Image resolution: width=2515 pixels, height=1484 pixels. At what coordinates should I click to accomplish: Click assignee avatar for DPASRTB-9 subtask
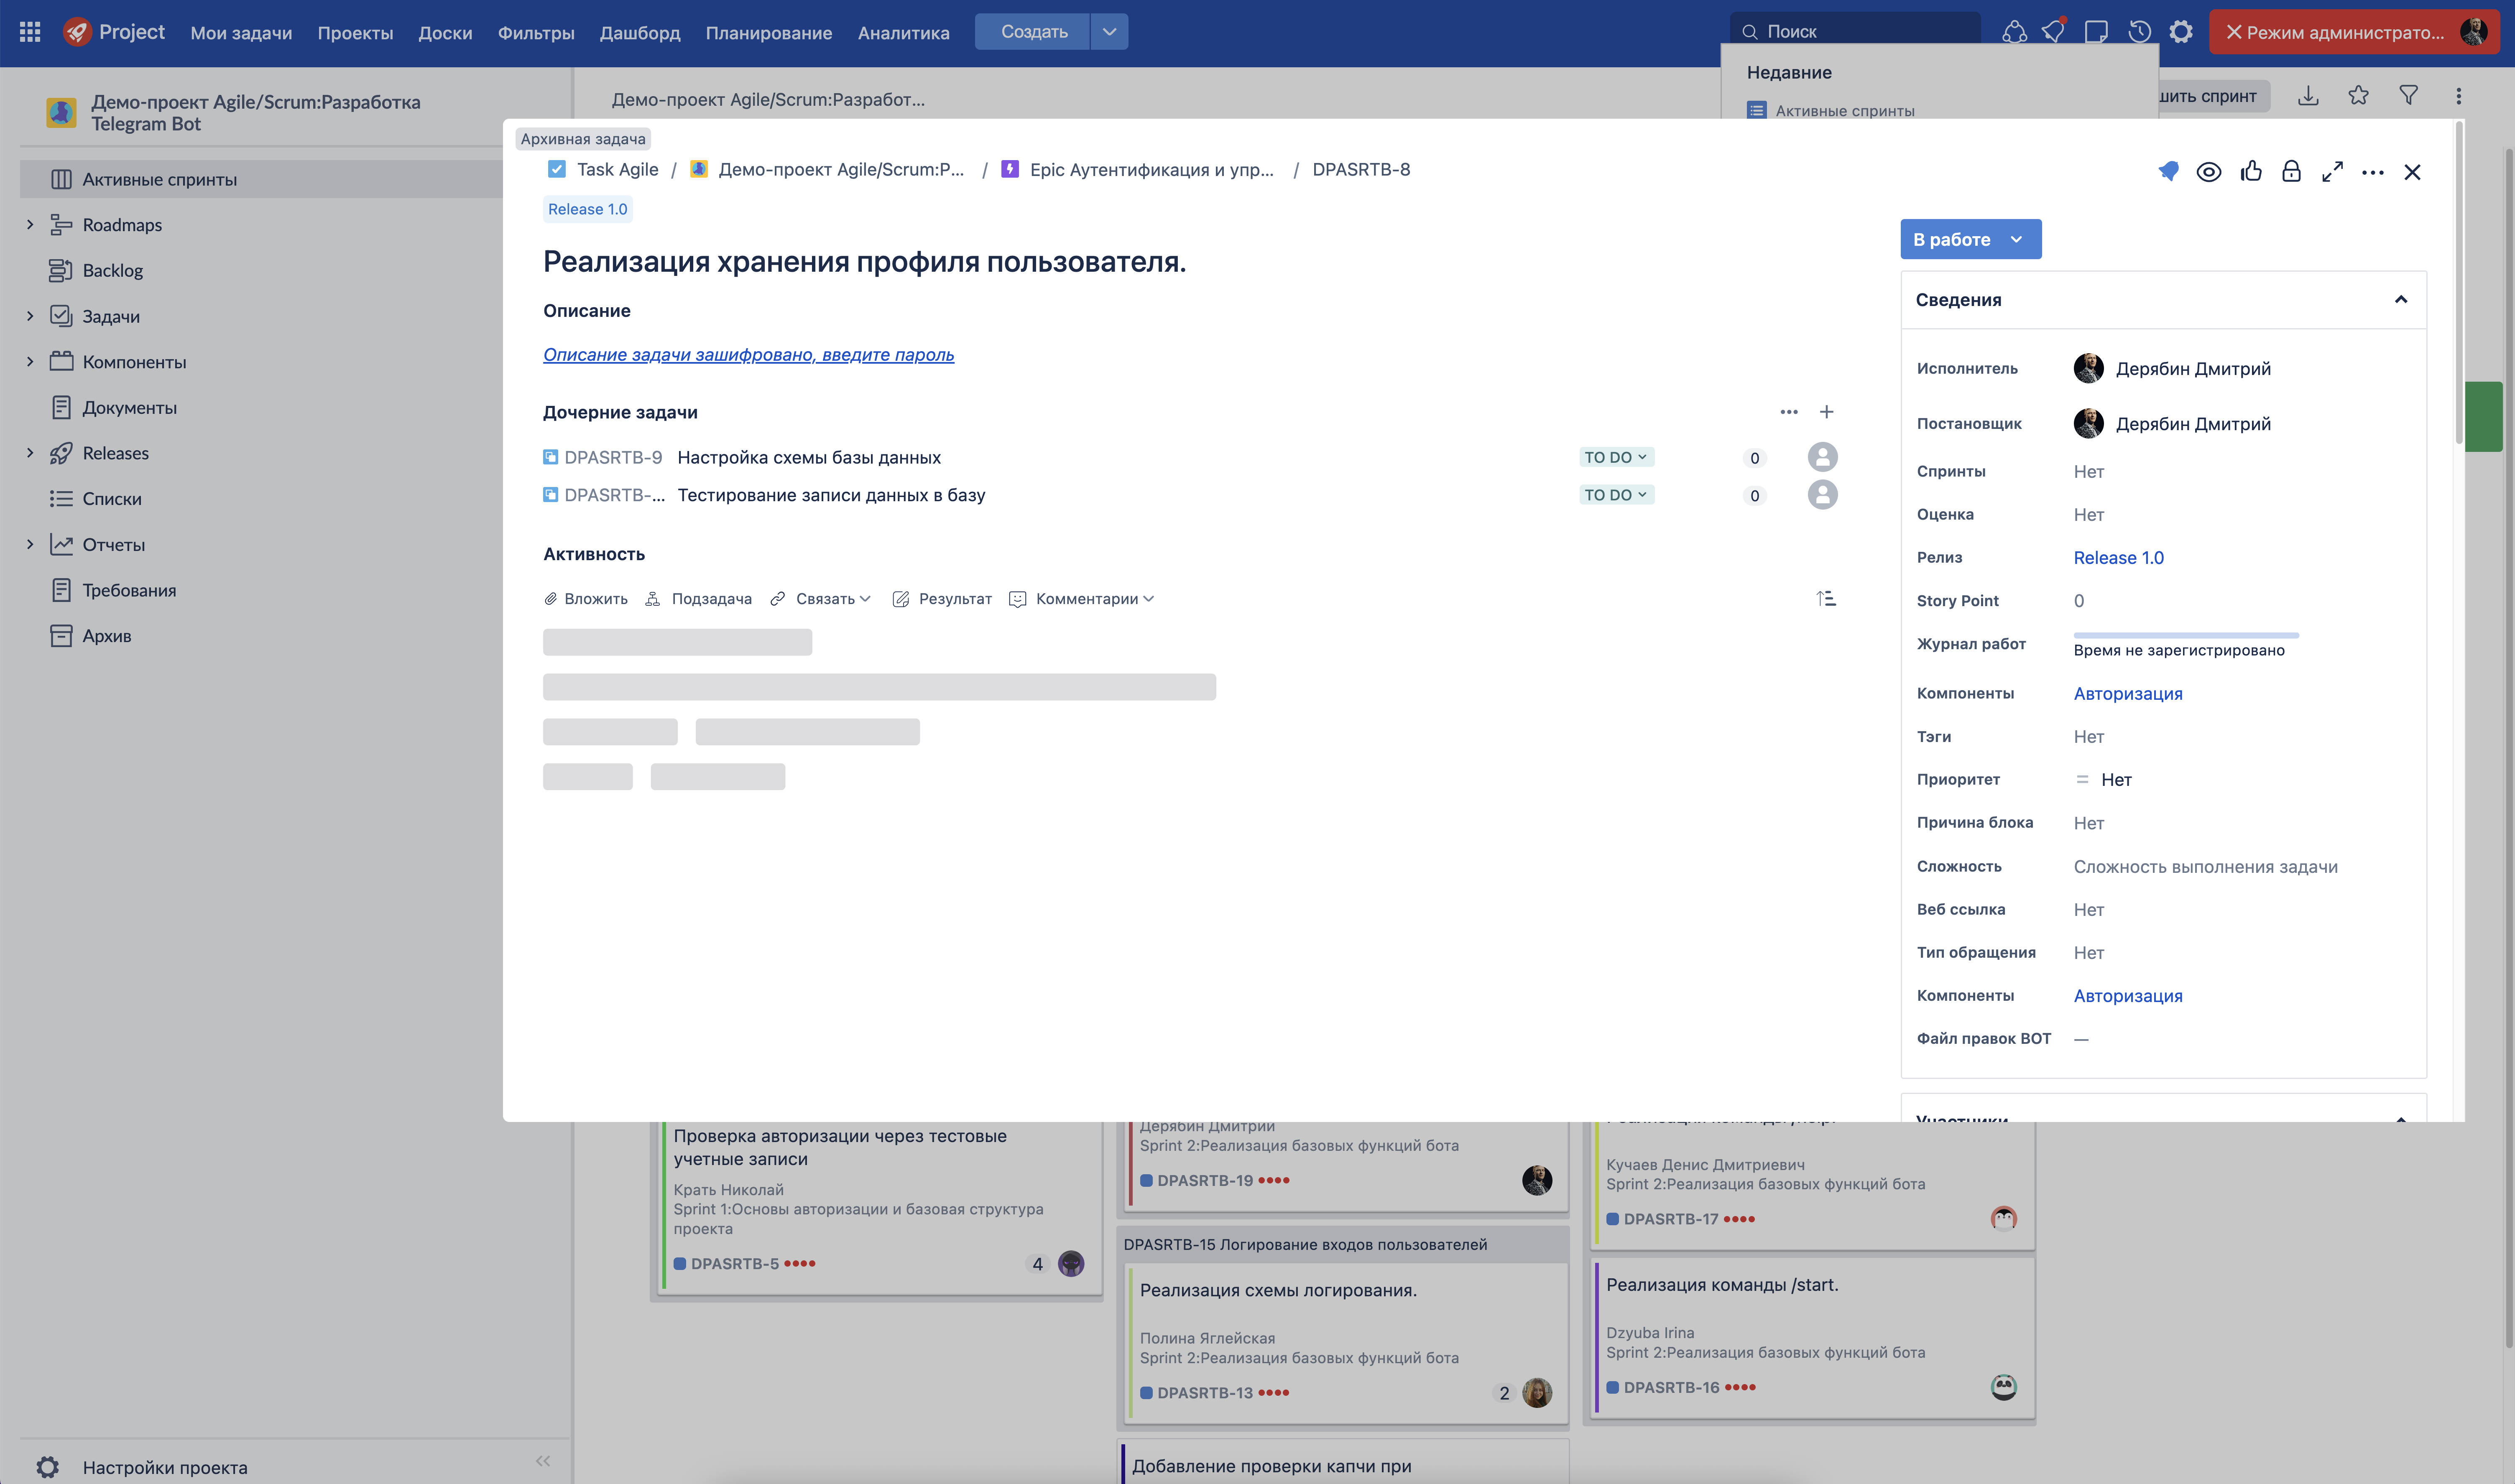coord(1822,457)
